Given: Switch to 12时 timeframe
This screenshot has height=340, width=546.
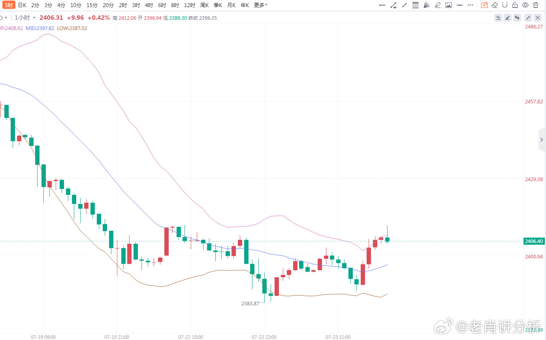Looking at the screenshot, I should (190, 5).
